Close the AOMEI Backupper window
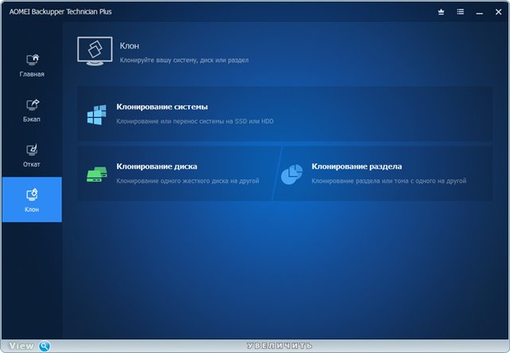 498,12
